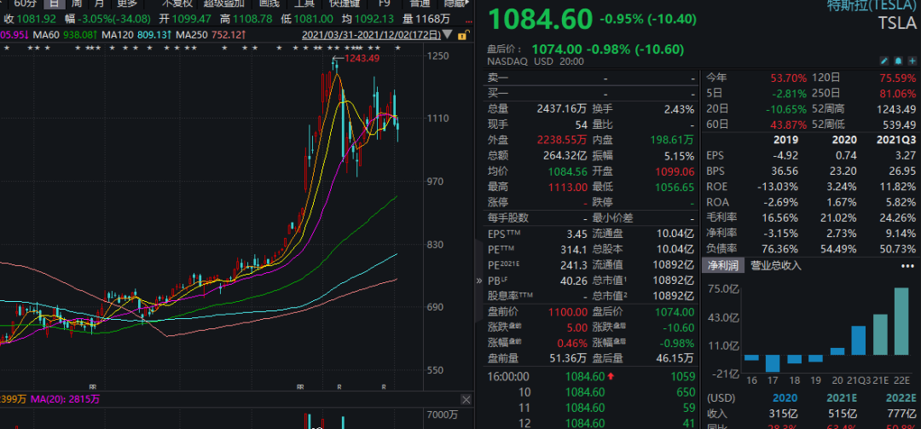This screenshot has width=921, height=429.
Task: Click the bell price alert icon
Action: click(x=897, y=61)
